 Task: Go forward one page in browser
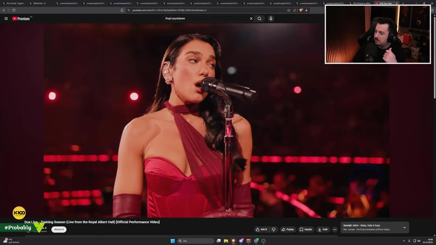pos(9,10)
